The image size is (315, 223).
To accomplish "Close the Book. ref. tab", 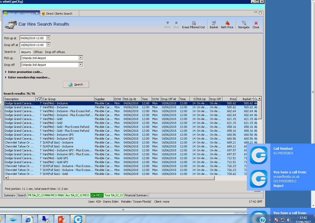I will point(37,14).
